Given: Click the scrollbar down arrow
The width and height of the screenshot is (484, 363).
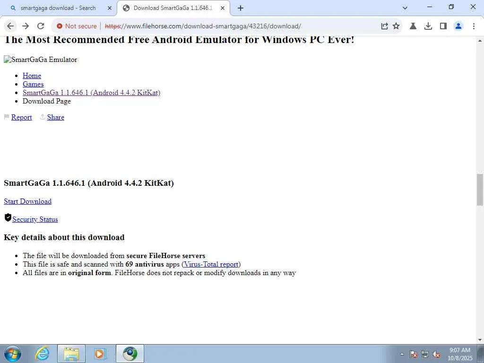Looking at the screenshot, I should tap(480, 340).
